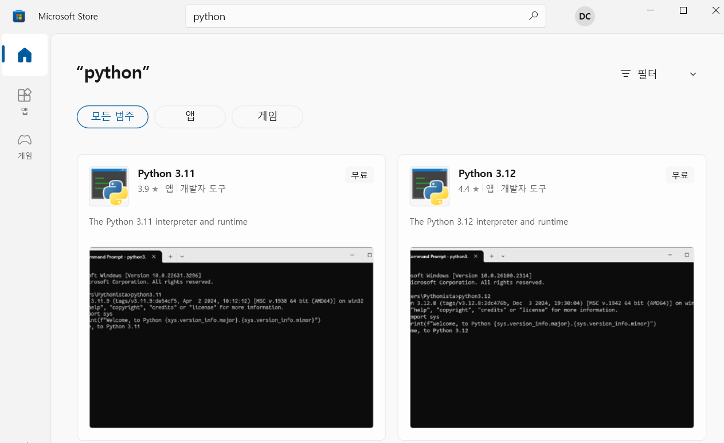Click 개발자 도구 under Python 3.11
The image size is (724, 443).
point(203,189)
